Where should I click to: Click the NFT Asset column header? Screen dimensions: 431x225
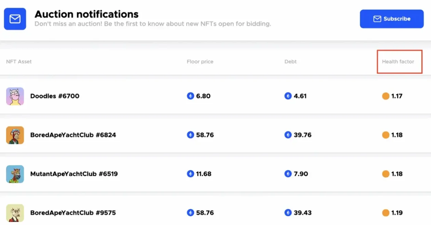[x=19, y=62]
